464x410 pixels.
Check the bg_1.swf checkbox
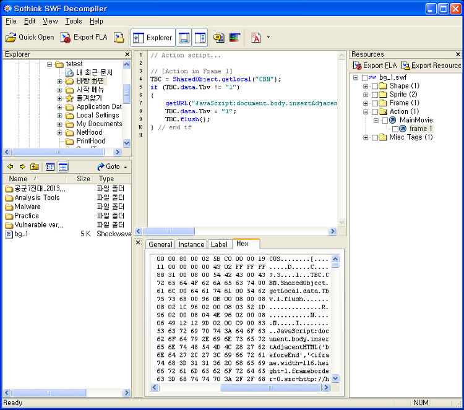[364, 78]
